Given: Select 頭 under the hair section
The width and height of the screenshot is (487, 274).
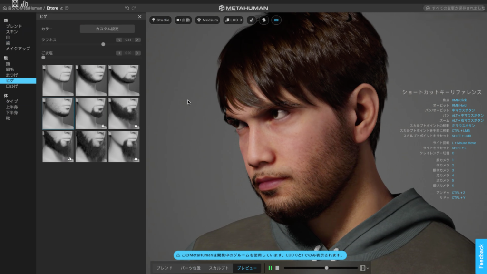Looking at the screenshot, I should pos(8,64).
